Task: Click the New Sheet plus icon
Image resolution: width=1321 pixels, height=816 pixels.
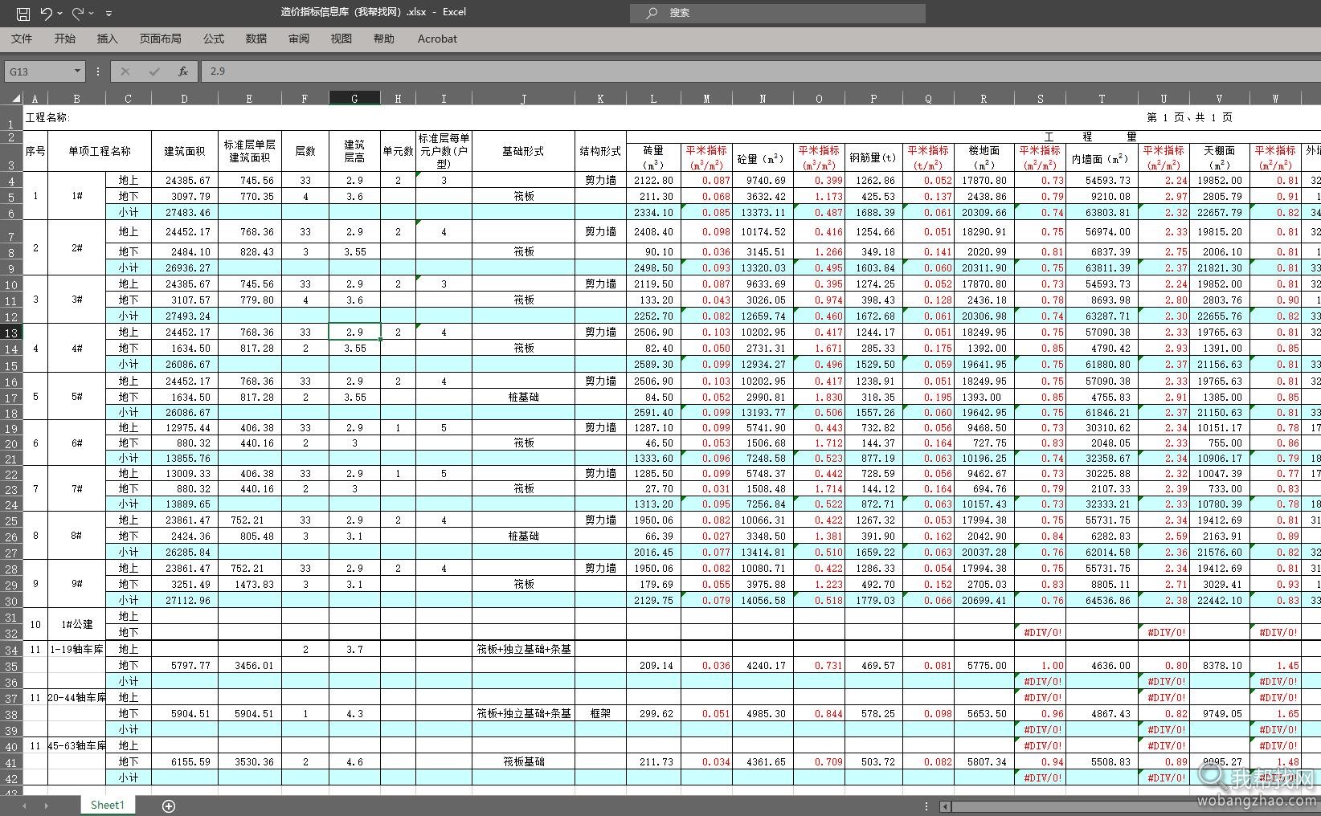Action: (x=169, y=806)
